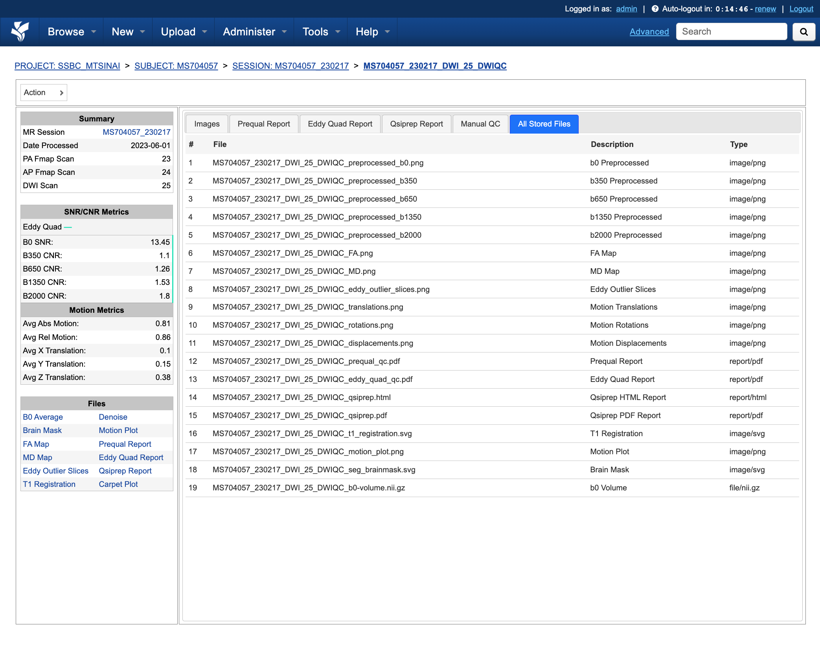
Task: Click the Logout link
Action: point(801,9)
